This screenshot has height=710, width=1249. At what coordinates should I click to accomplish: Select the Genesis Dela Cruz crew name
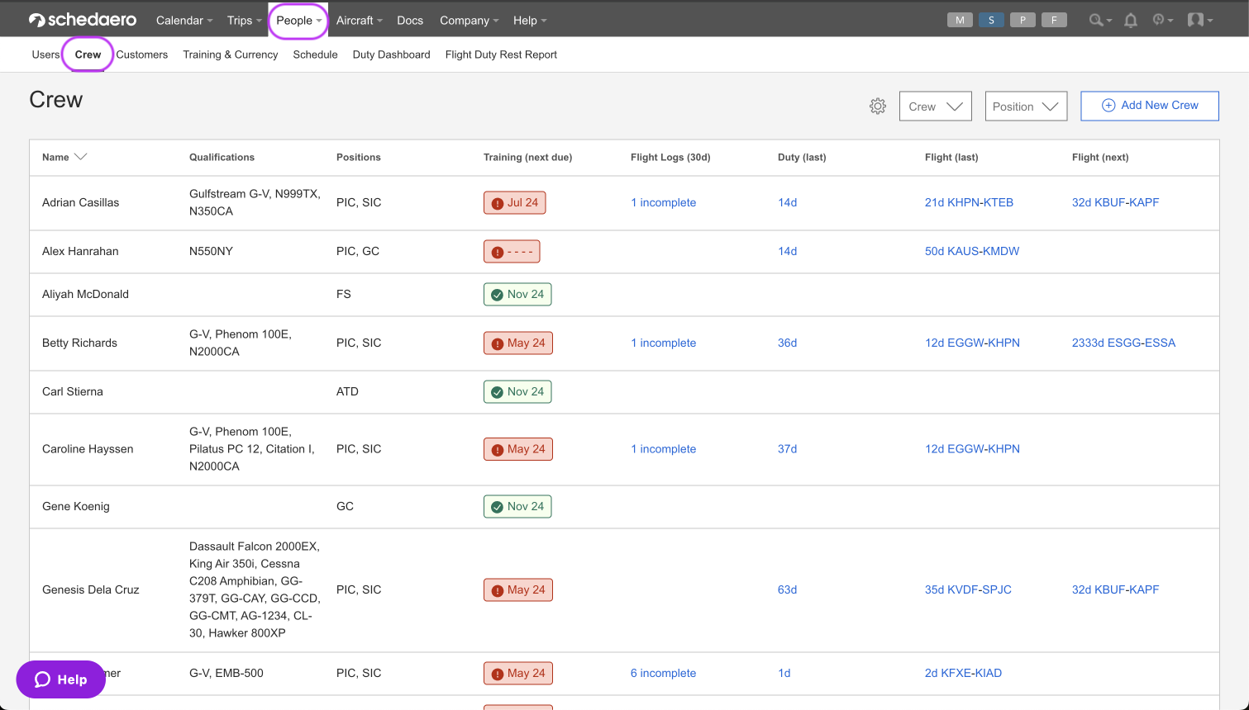click(x=91, y=589)
